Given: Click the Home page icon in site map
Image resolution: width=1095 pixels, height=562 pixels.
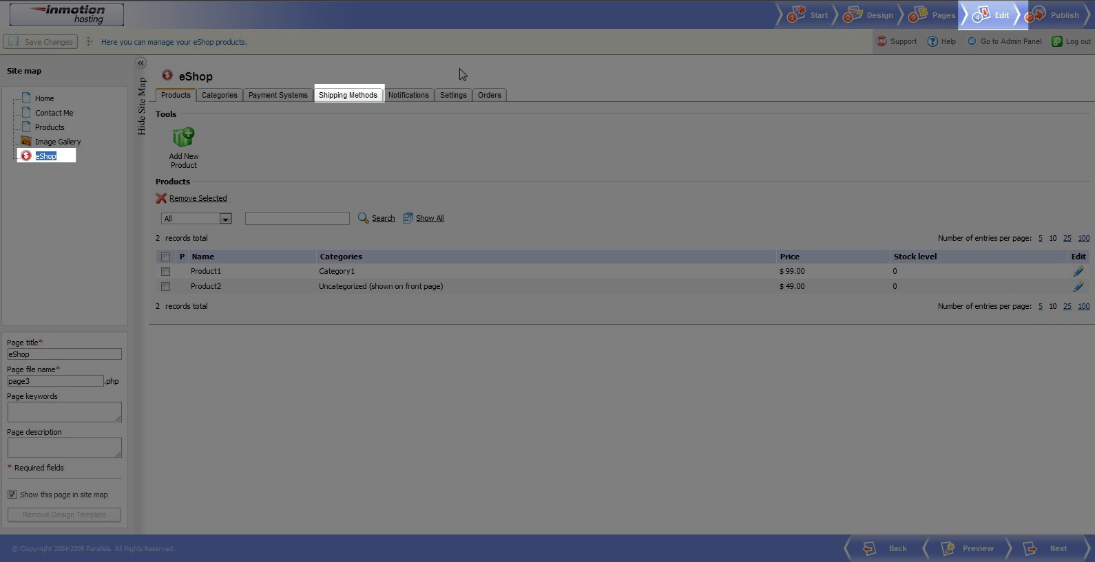Looking at the screenshot, I should tap(26, 98).
